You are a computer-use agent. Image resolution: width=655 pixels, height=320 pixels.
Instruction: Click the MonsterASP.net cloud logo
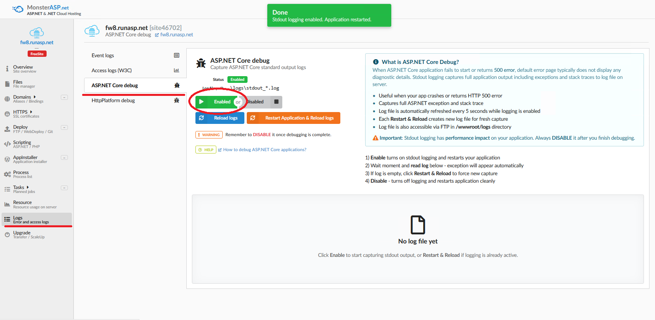point(18,9)
